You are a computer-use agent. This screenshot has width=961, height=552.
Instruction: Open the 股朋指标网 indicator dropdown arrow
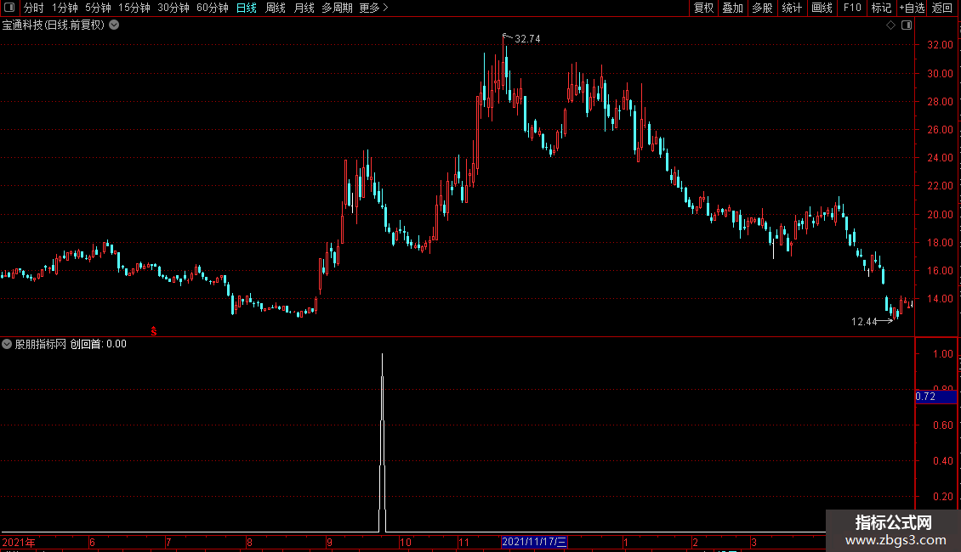(x=7, y=344)
